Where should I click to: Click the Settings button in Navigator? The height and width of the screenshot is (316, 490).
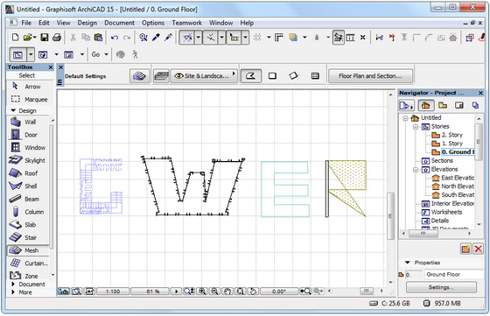441,287
